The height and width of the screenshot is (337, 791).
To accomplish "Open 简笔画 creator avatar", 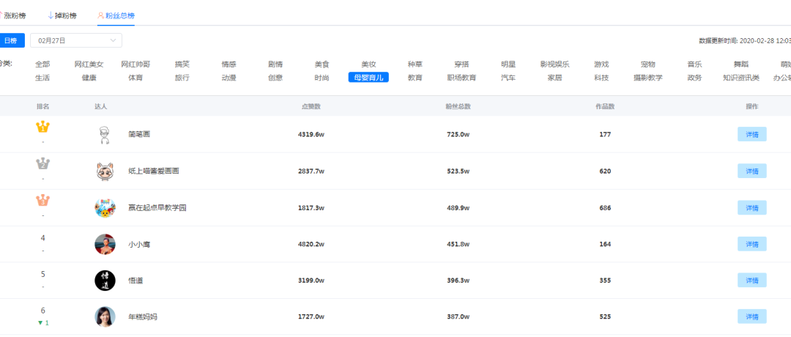I will [105, 135].
